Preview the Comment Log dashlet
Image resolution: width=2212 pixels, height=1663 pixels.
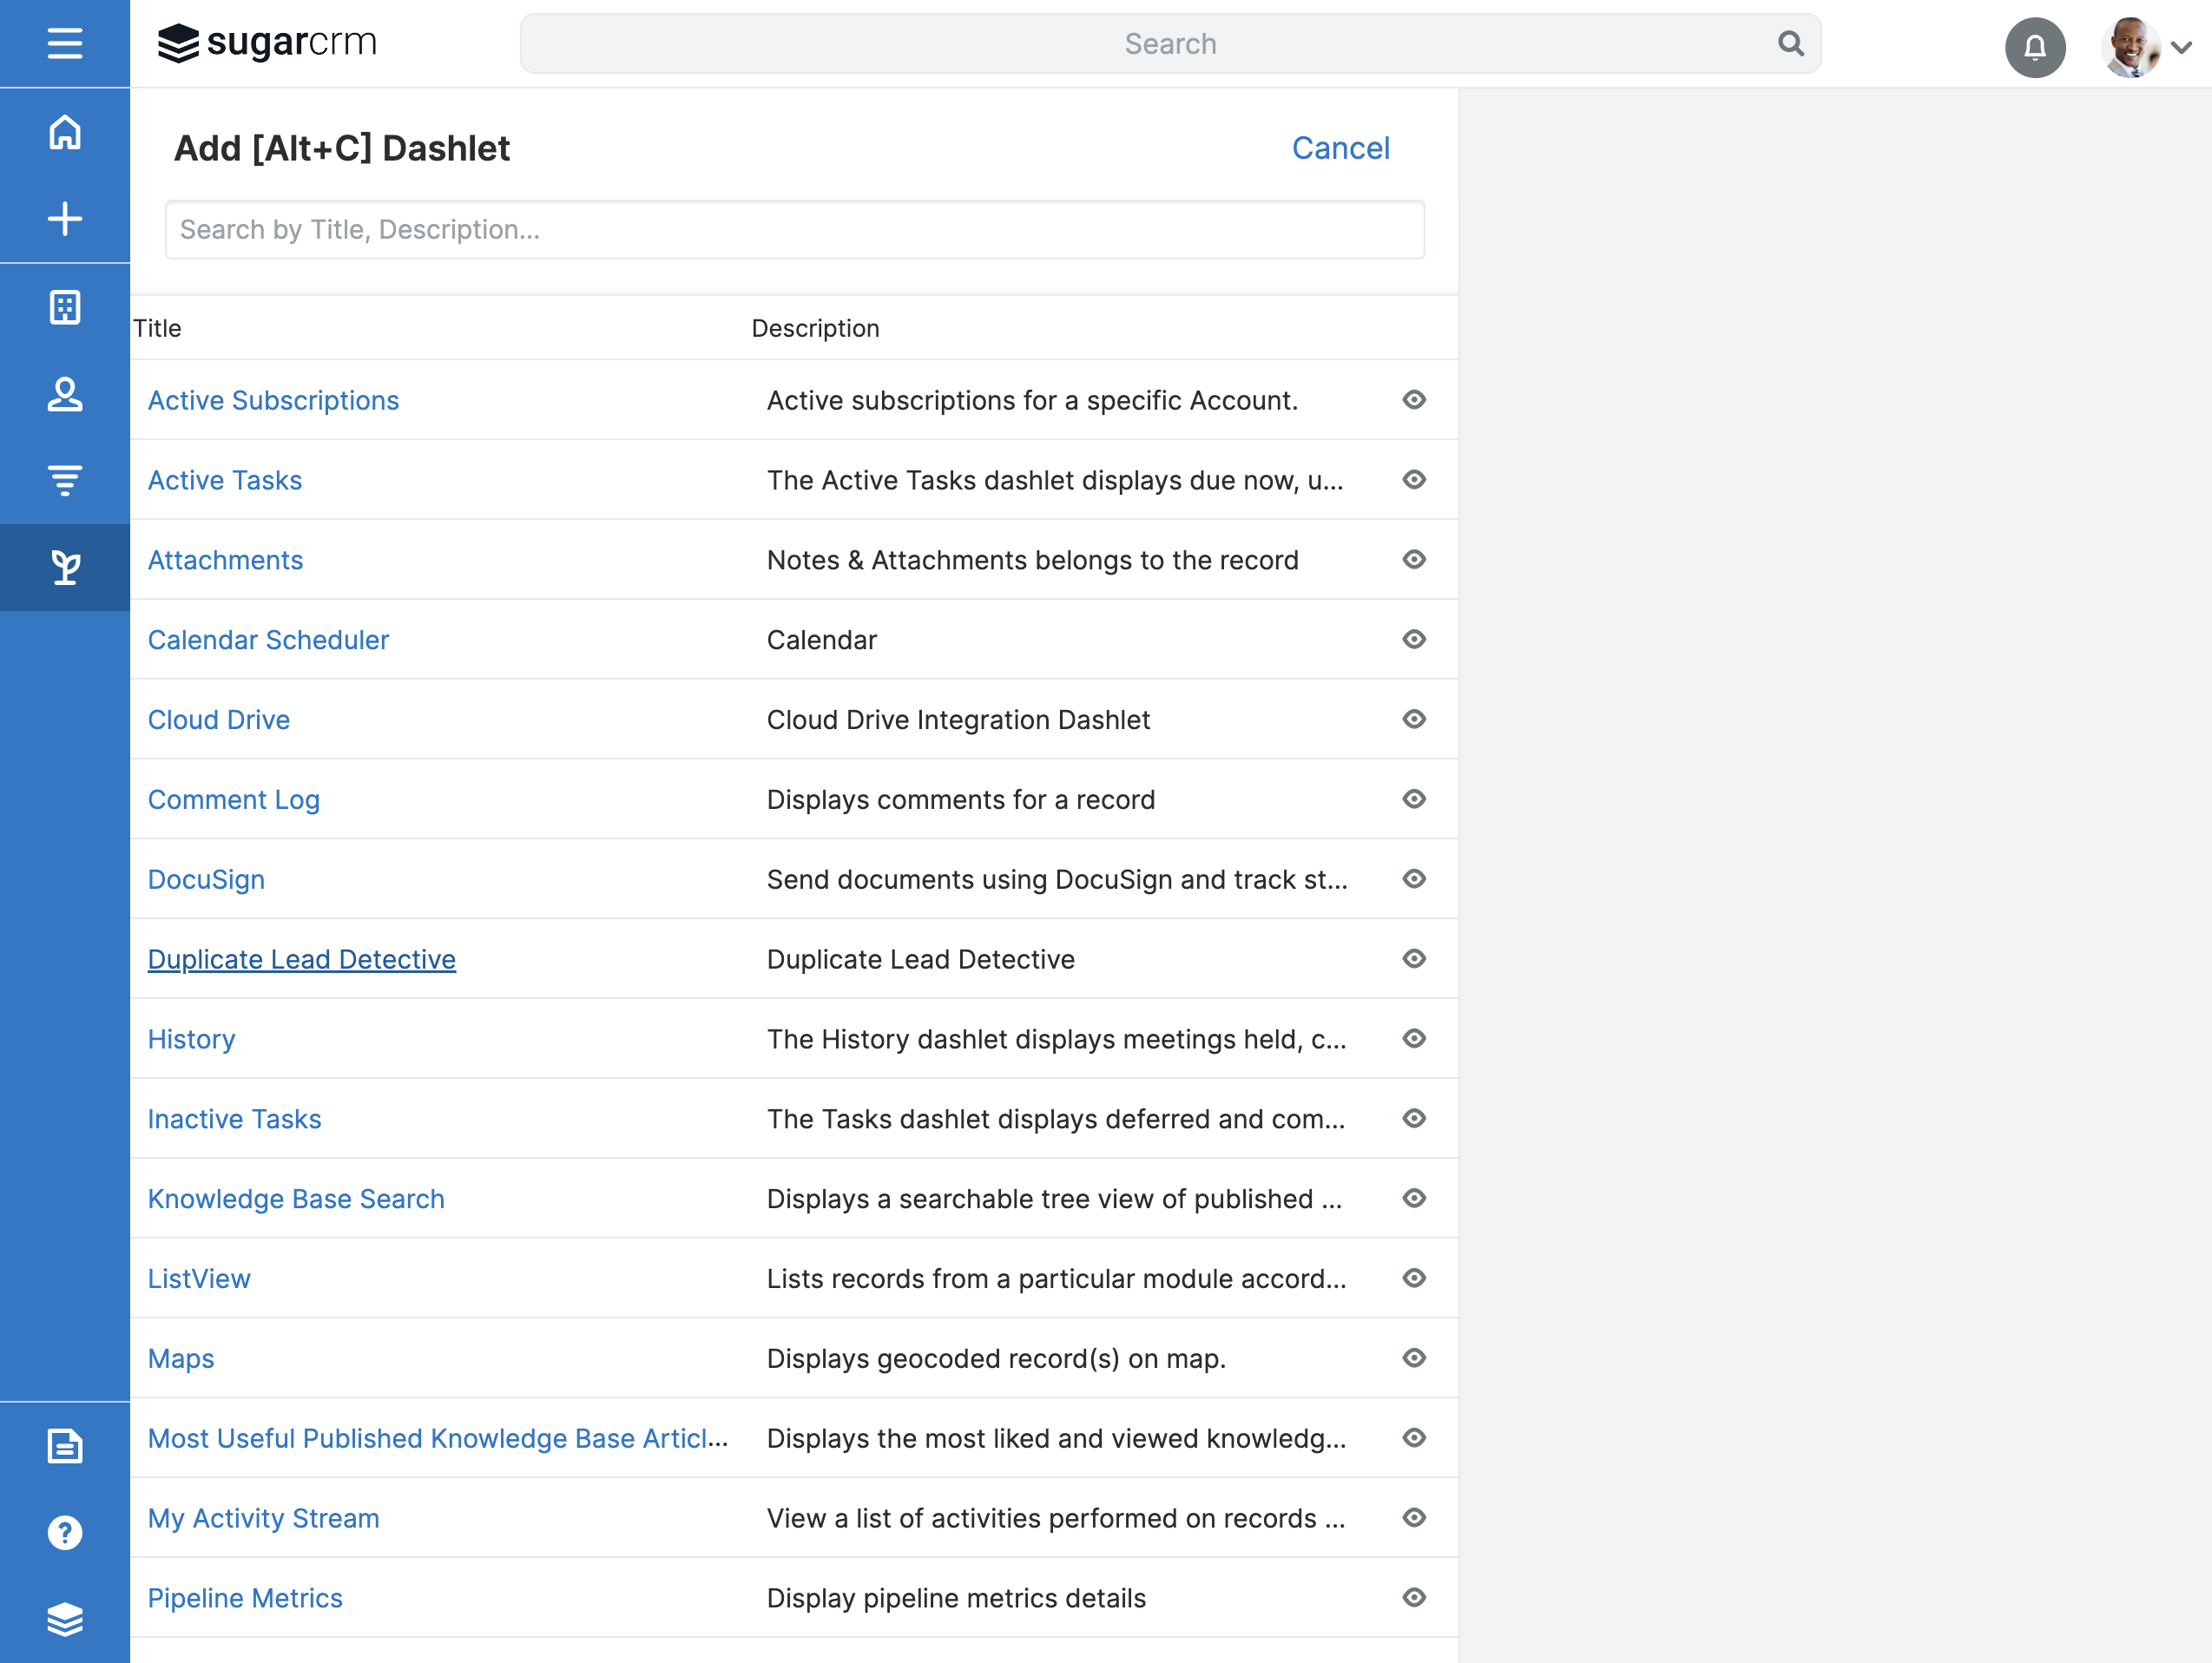point(1413,799)
